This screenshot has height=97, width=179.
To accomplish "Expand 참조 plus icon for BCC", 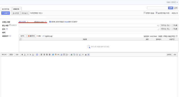I will point(7,29).
